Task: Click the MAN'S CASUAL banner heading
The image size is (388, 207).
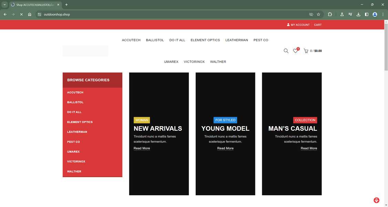Action: (293, 129)
